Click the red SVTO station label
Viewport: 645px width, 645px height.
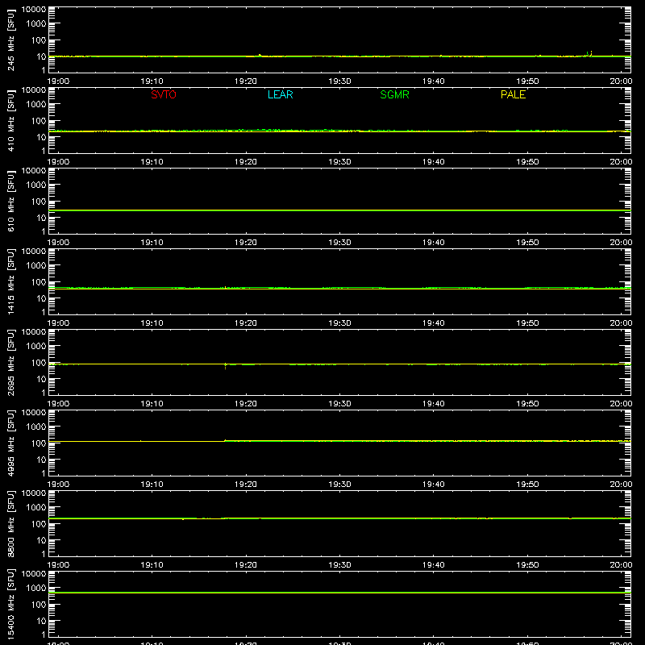coord(164,94)
